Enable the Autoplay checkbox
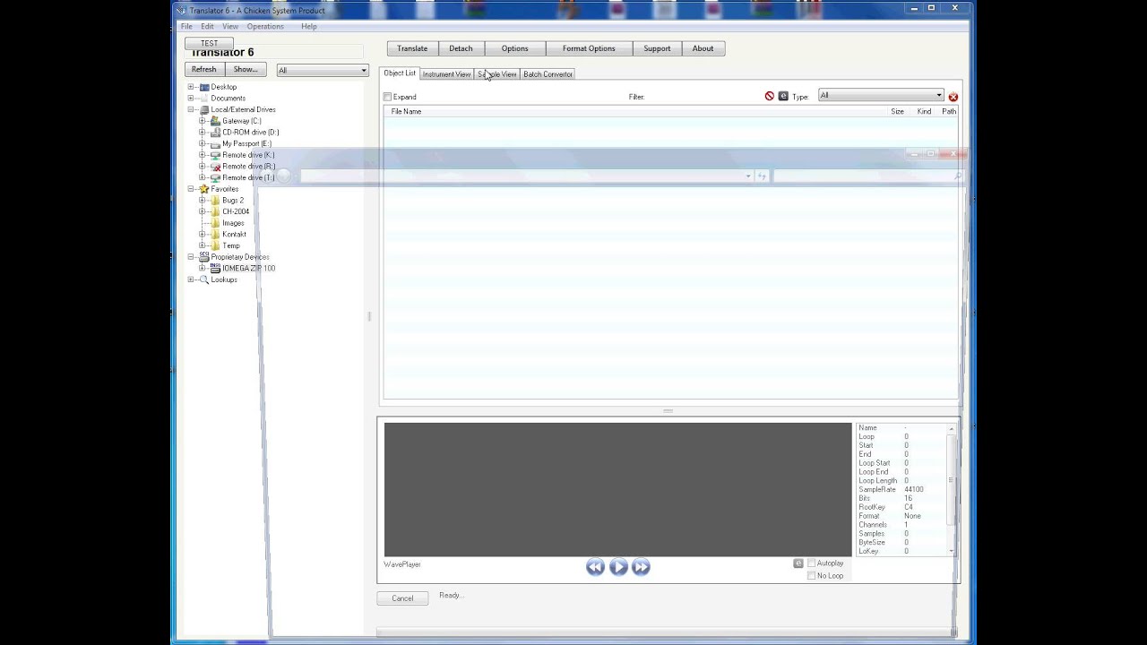The width and height of the screenshot is (1147, 645). click(811, 563)
